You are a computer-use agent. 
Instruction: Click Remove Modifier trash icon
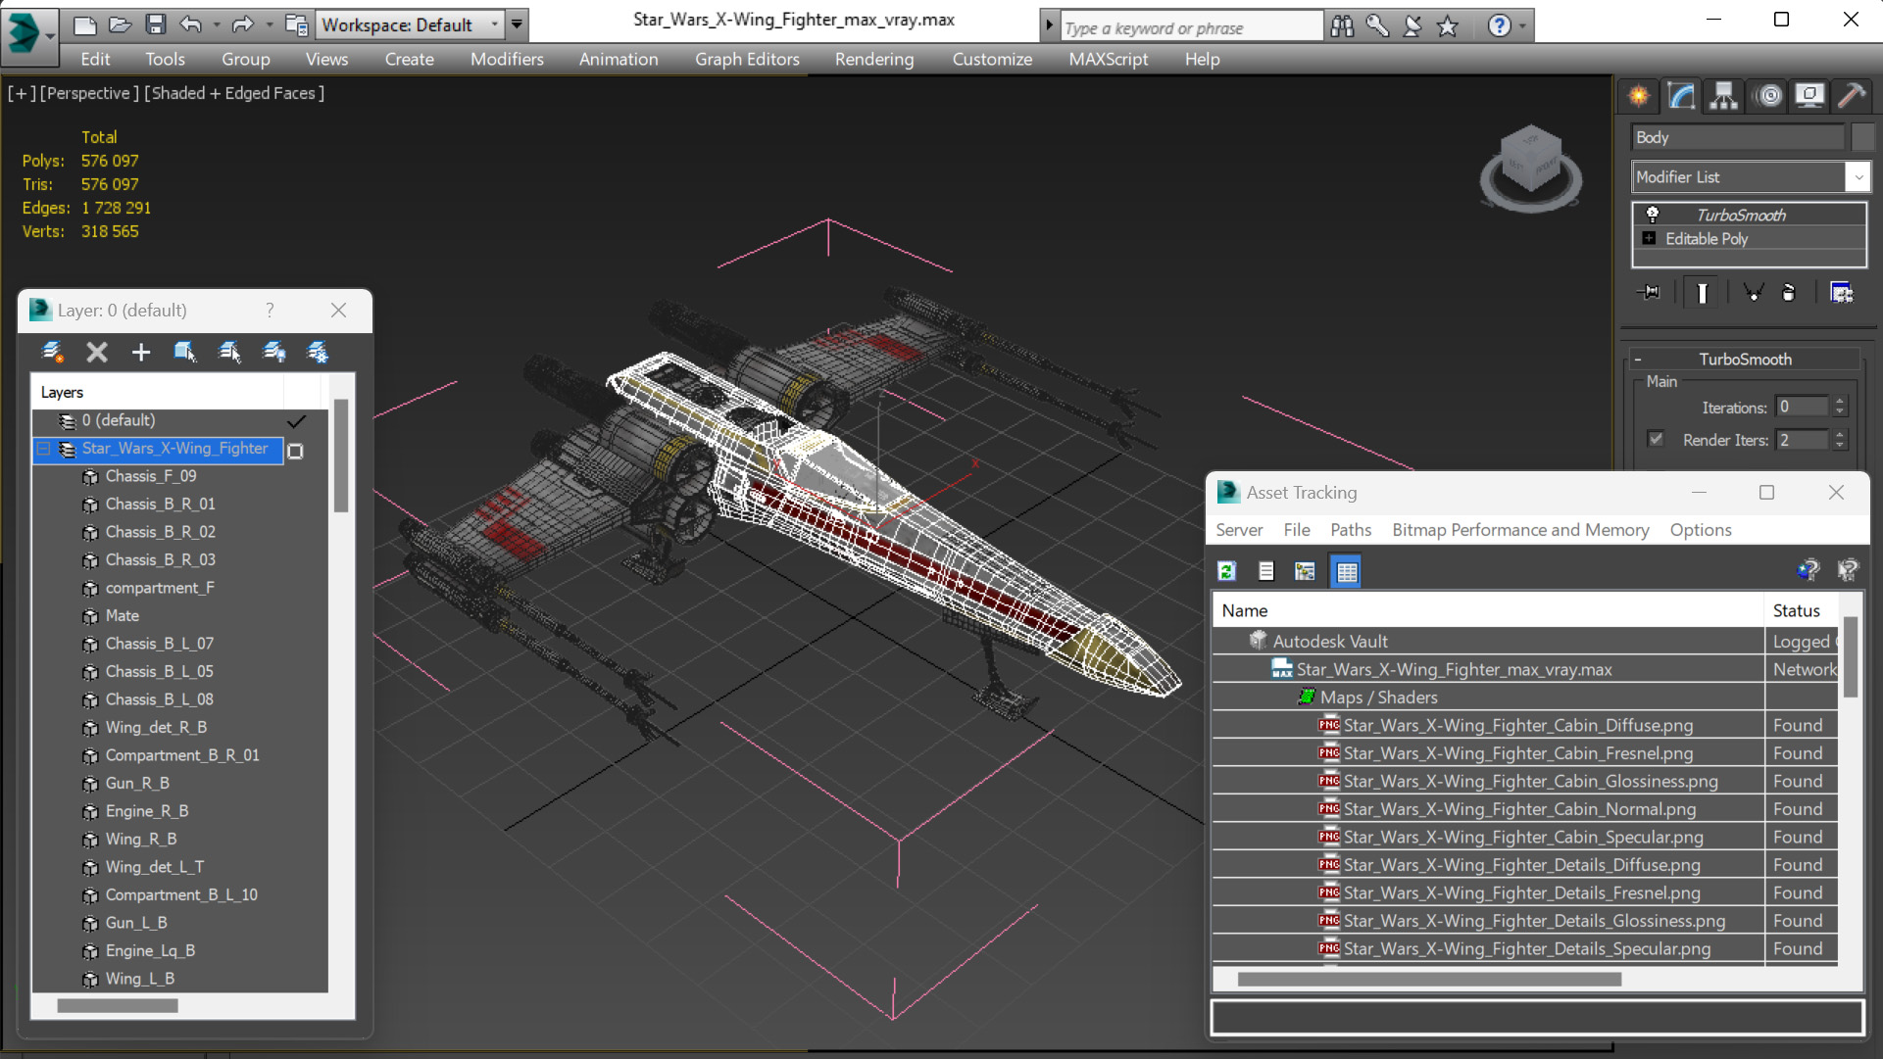(1788, 293)
